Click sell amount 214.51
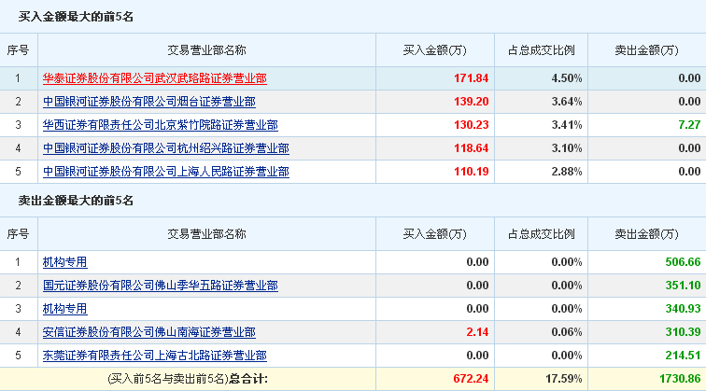706x391 pixels. tap(683, 356)
